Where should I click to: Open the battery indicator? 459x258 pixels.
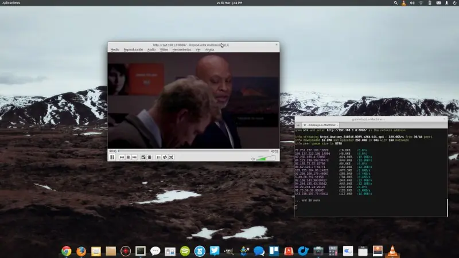(x=429, y=3)
